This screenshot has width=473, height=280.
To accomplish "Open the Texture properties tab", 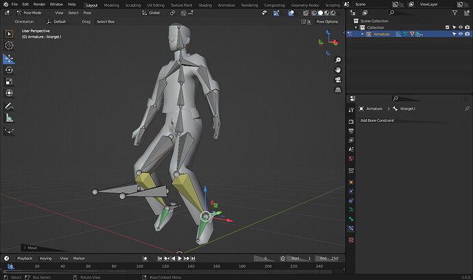I will (351, 240).
